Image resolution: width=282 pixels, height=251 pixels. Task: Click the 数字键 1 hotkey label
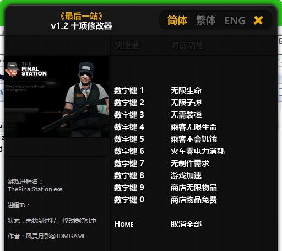[x=129, y=90]
